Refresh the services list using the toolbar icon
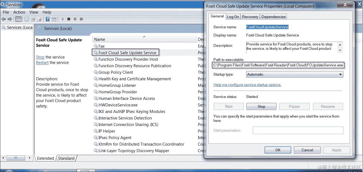 pyautogui.click(x=33, y=19)
